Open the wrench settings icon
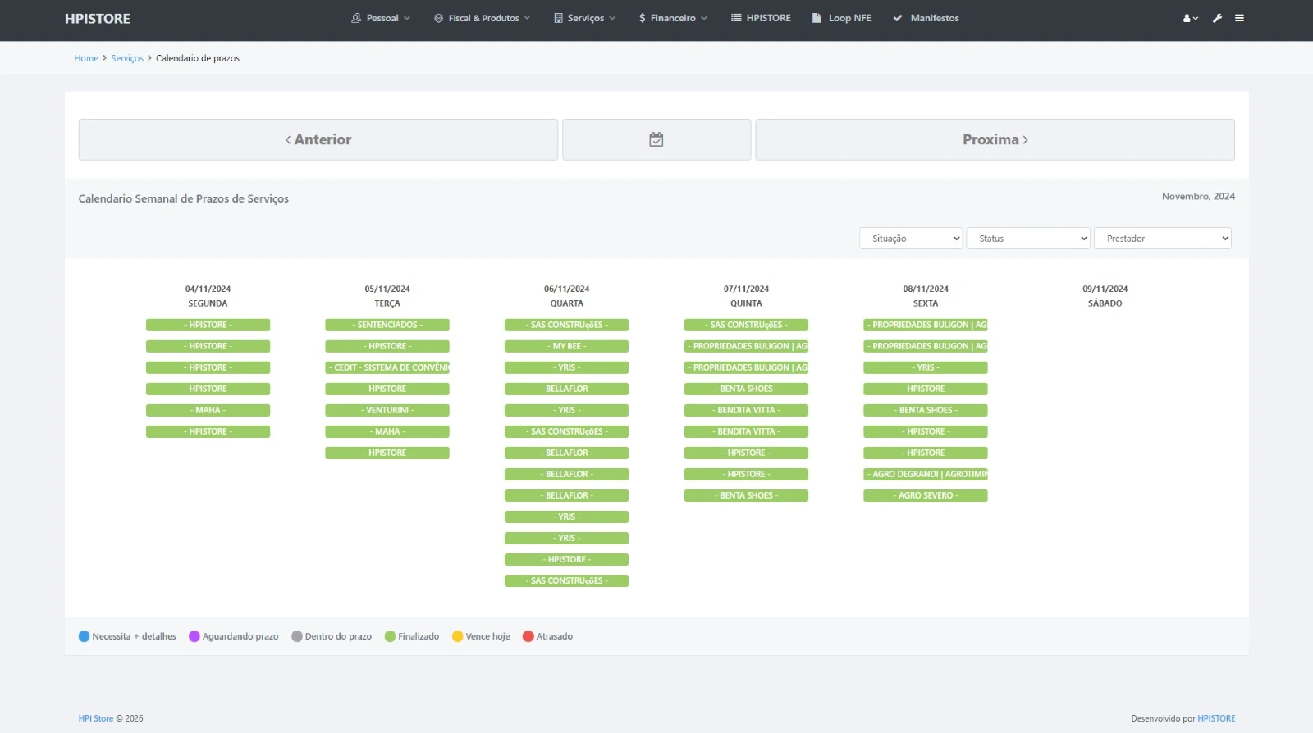Viewport: 1313px width, 733px height. [1217, 18]
